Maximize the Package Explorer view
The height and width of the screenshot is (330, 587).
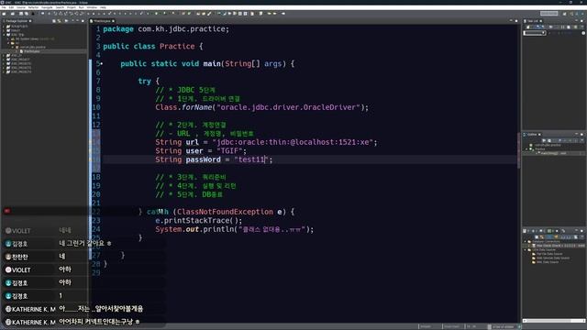[x=83, y=21]
